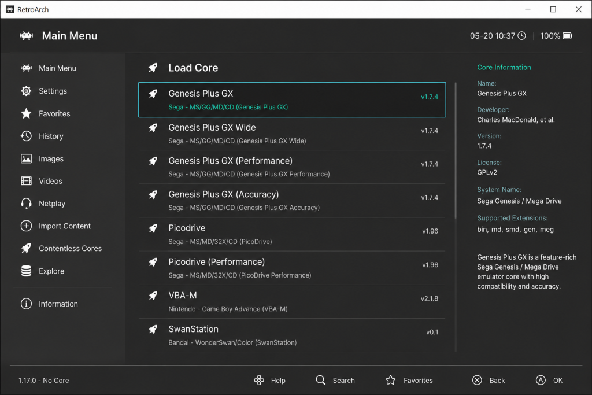
Task: Select Genesis Plus GX (Performance) core name
Action: [230, 161]
